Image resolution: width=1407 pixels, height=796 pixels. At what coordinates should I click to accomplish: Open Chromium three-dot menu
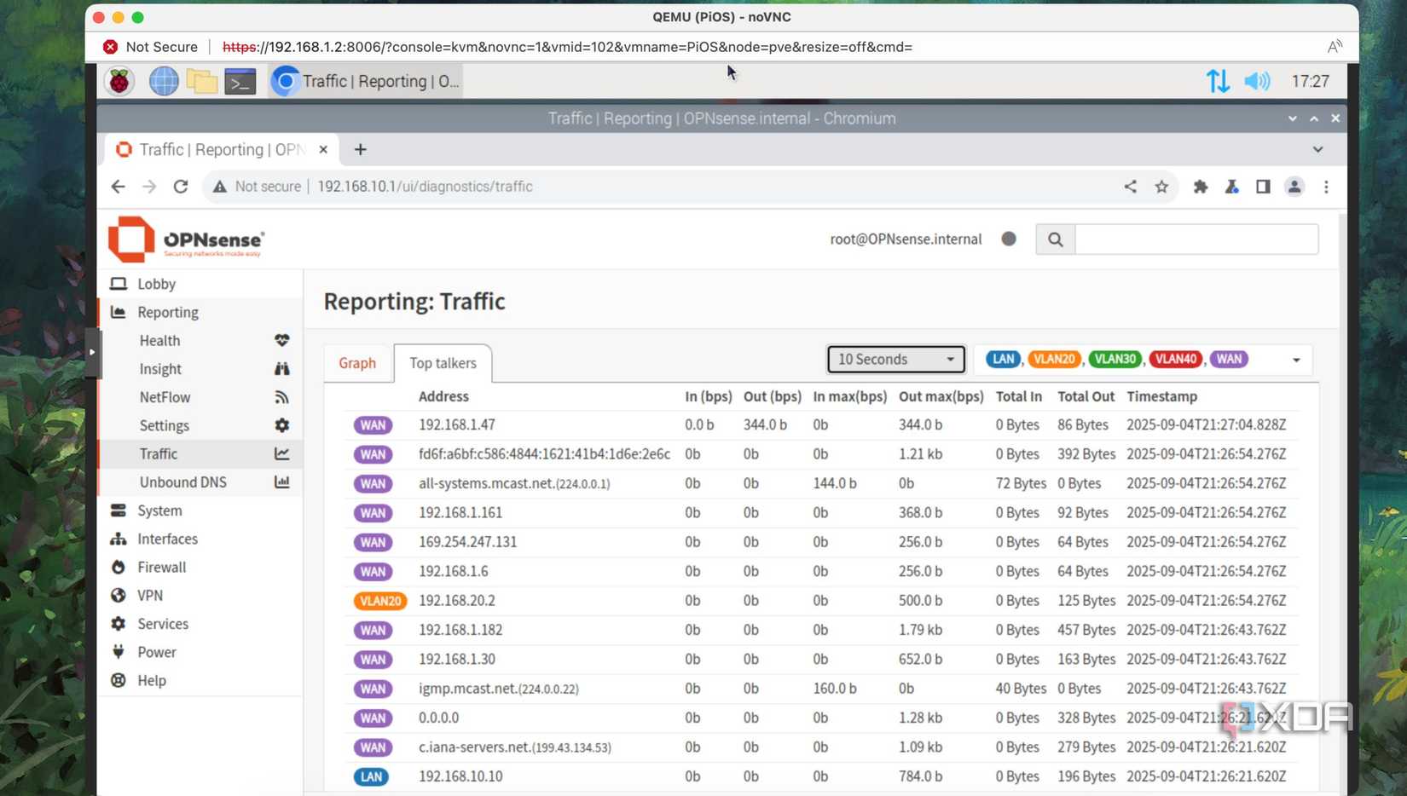point(1326,187)
